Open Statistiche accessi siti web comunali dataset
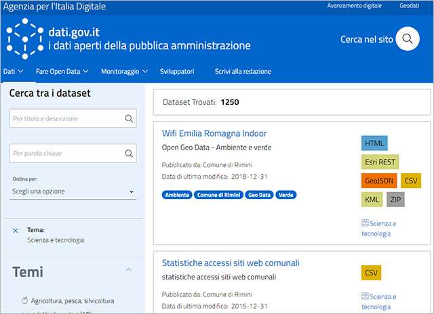This screenshot has height=314, width=434. 231,263
